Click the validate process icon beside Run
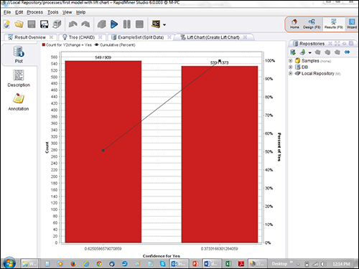359x269 pixels. tap(102, 24)
